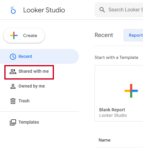Image resolution: width=143 pixels, height=148 pixels.
Task: Click the search magnifier icon
Action: click(x=102, y=10)
